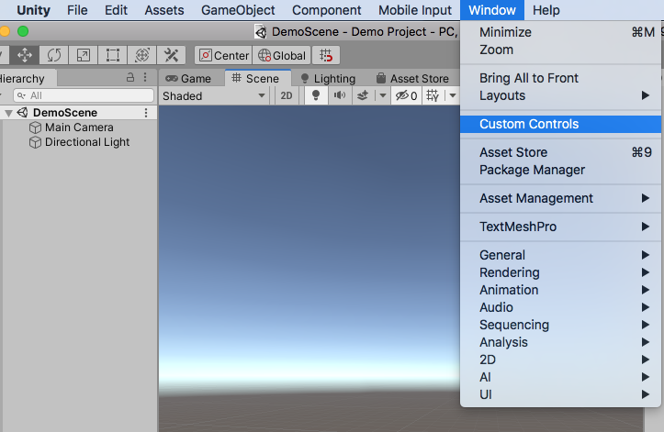Expand UI submenu

pyautogui.click(x=560, y=394)
